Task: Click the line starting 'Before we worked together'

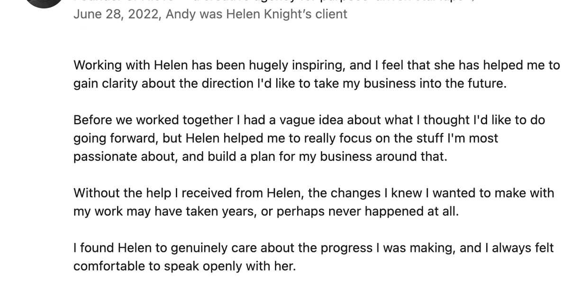Action: coord(309,120)
